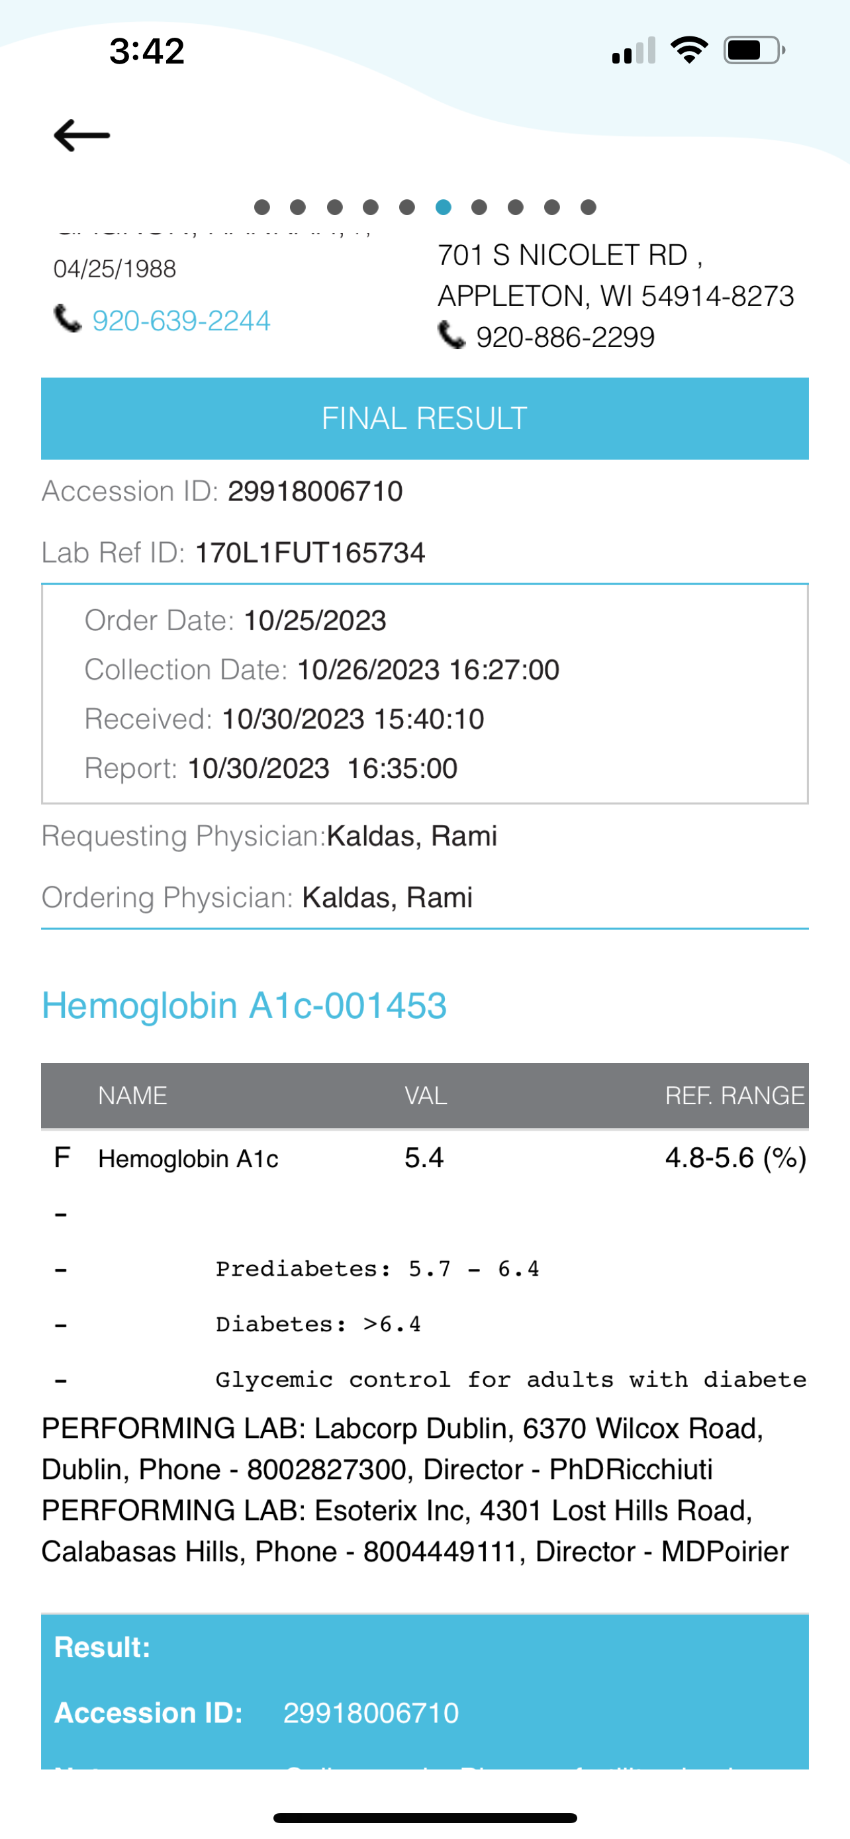Select the Hemoglobin A1c 5.4 result row
Image resolution: width=850 pixels, height=1839 pixels.
pyautogui.click(x=424, y=1158)
